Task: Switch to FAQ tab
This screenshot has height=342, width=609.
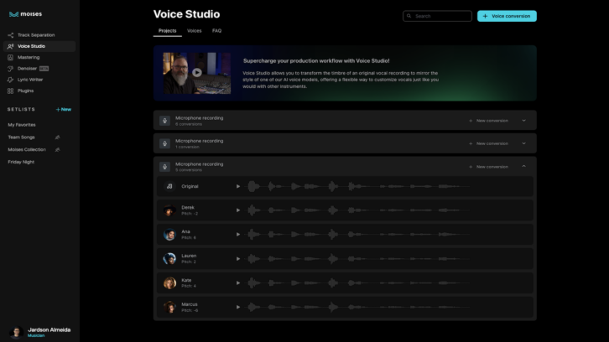Action: click(x=216, y=31)
